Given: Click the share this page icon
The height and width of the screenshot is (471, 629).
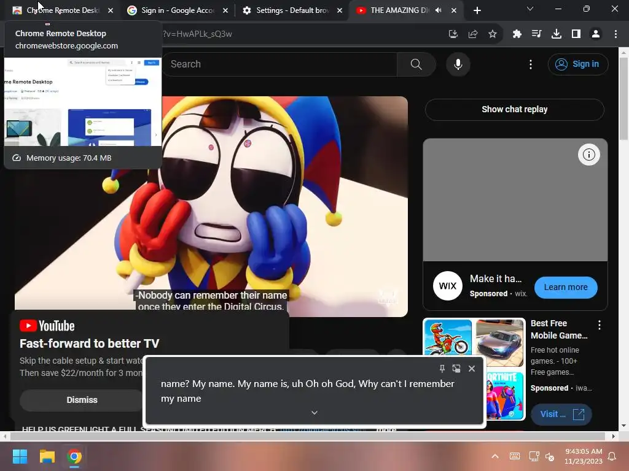Looking at the screenshot, I should pyautogui.click(x=473, y=34).
